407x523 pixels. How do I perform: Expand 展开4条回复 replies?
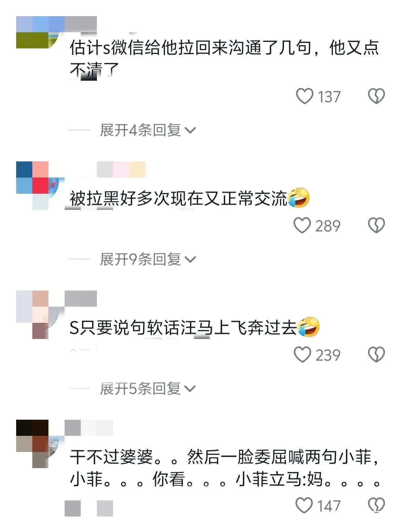(148, 130)
